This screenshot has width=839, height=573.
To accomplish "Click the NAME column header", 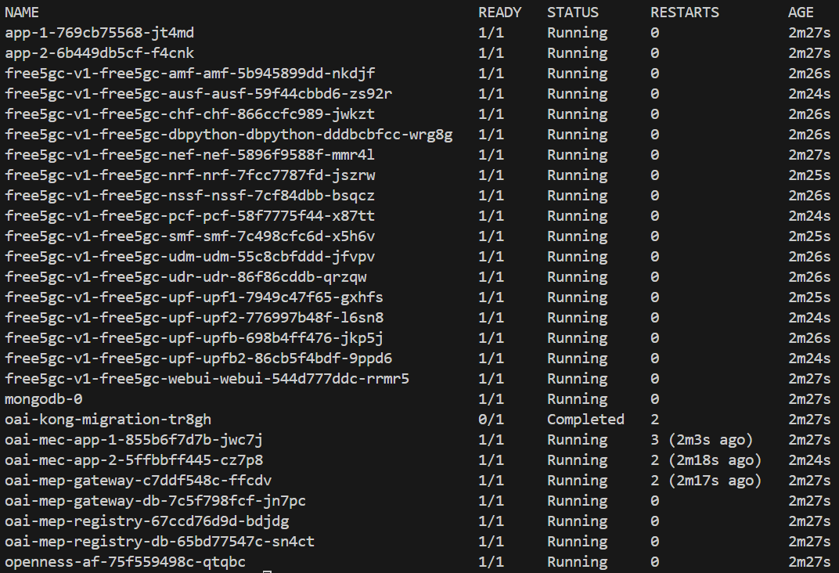I will click(22, 13).
